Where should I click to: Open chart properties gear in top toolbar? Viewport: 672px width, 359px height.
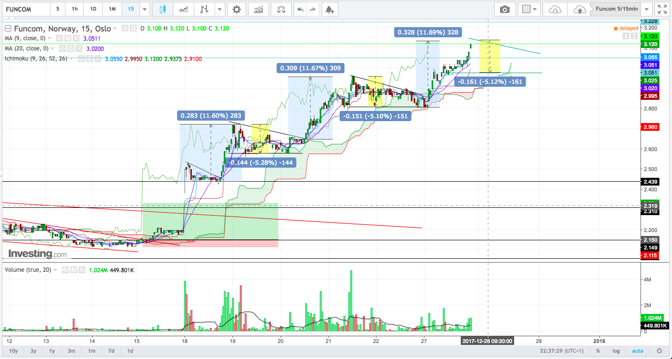pos(236,9)
